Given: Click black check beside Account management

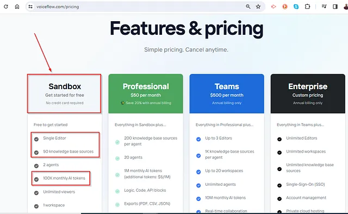Looking at the screenshot, I should pos(279,199).
